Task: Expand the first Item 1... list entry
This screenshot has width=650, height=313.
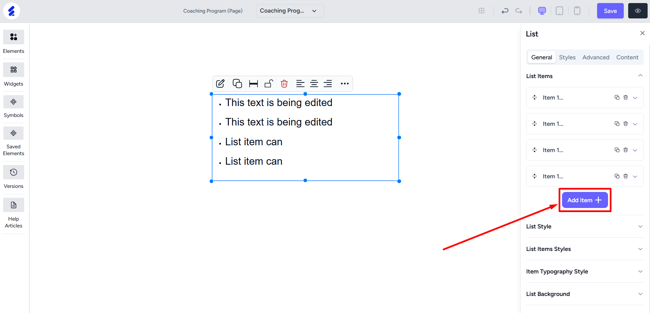Action: click(635, 98)
